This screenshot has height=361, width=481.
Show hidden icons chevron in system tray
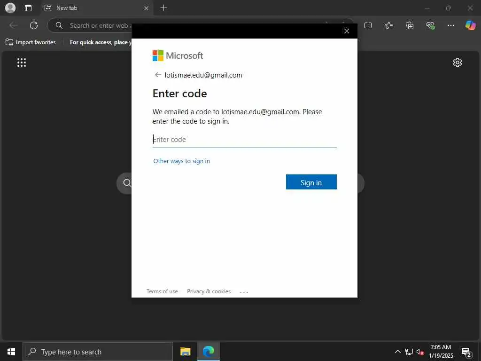pos(397,352)
